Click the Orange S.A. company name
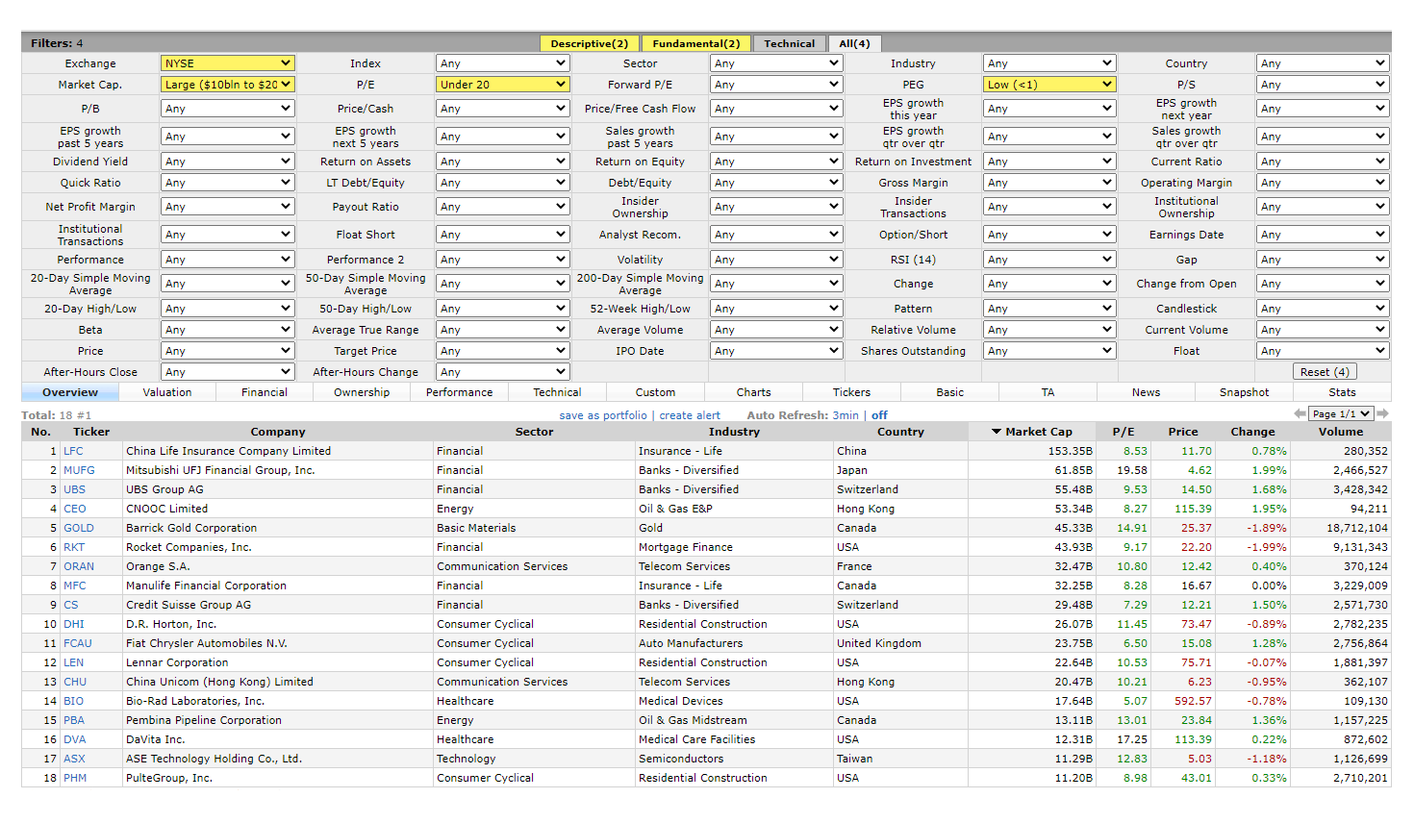 [x=158, y=566]
